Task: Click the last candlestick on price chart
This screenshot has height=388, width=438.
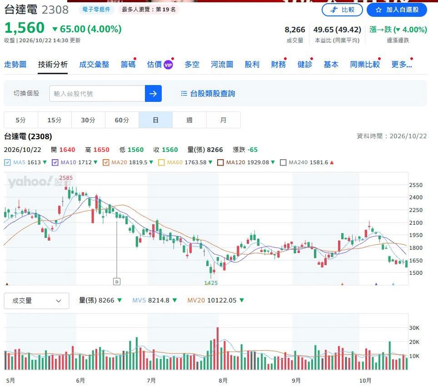Action: [407, 263]
